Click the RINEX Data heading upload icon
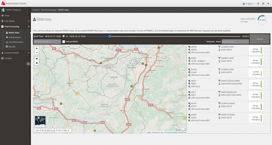Image resolution: width=272 pixels, height=145 pixels. [35, 19]
